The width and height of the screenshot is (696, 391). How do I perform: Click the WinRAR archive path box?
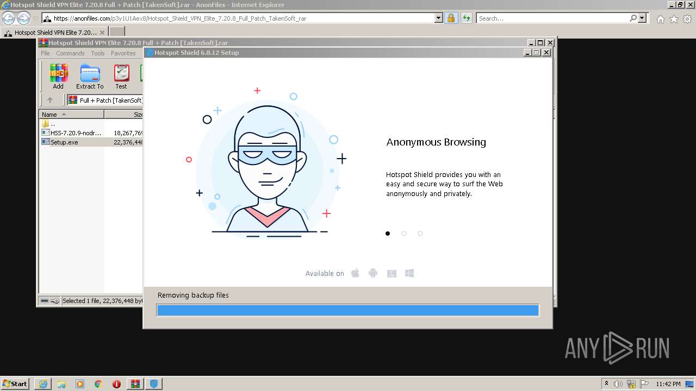coord(105,100)
